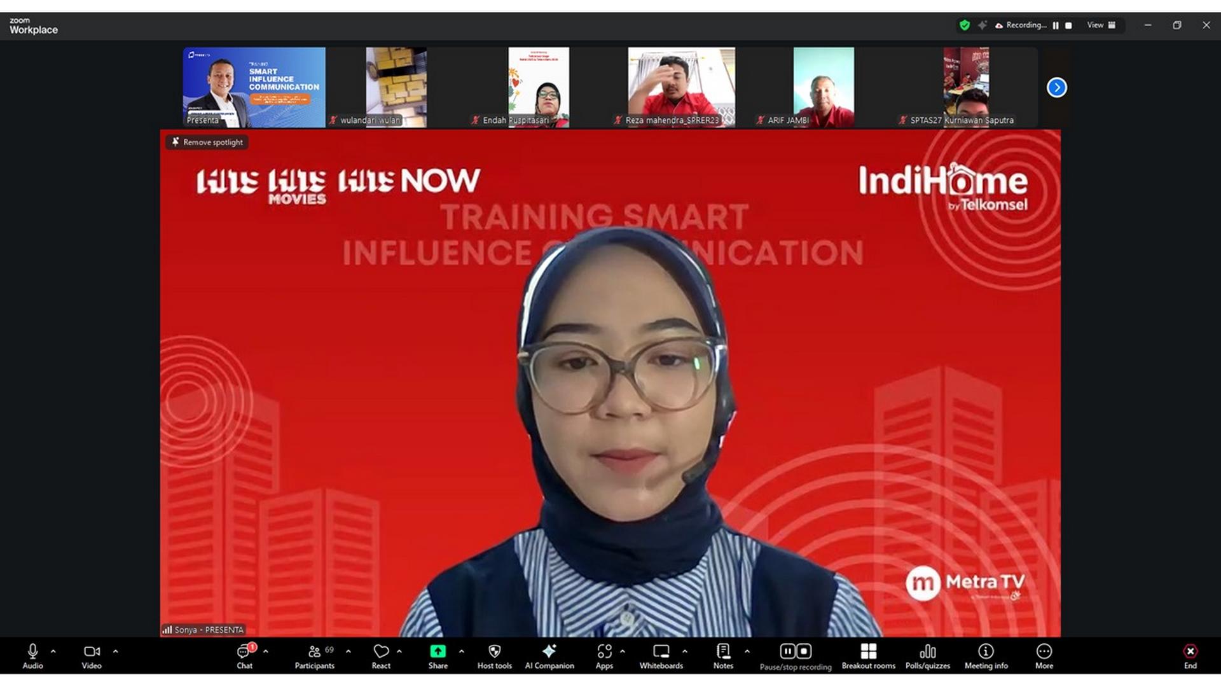Expand the Share options chevron

click(461, 651)
